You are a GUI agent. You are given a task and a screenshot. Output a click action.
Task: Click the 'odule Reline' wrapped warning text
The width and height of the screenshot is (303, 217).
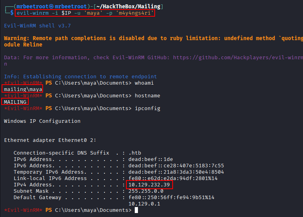[x=23, y=45]
